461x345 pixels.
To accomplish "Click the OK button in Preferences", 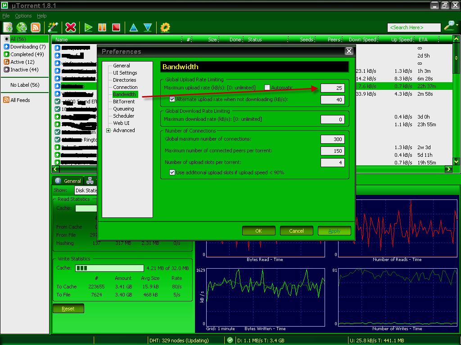I will pyautogui.click(x=258, y=231).
